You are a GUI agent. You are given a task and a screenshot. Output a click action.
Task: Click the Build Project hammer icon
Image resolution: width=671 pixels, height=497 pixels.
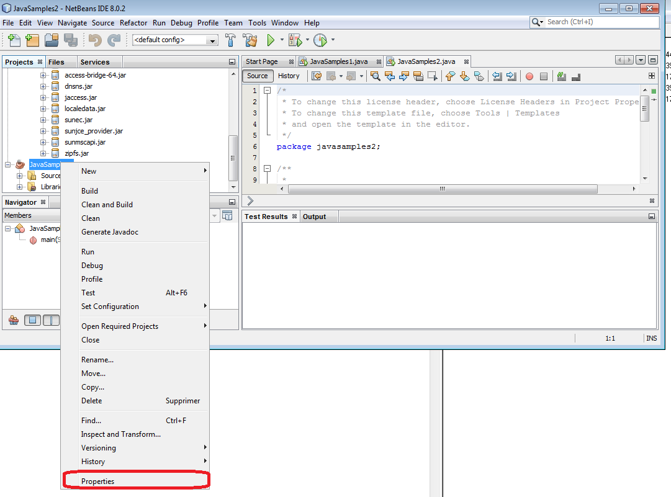230,40
